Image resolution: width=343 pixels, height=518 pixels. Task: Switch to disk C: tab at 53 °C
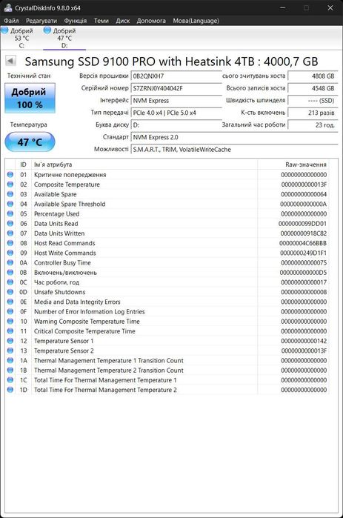click(21, 38)
